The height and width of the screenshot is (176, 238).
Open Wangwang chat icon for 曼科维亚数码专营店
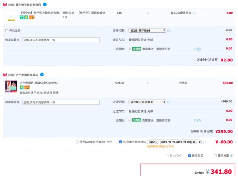coord(45,4)
